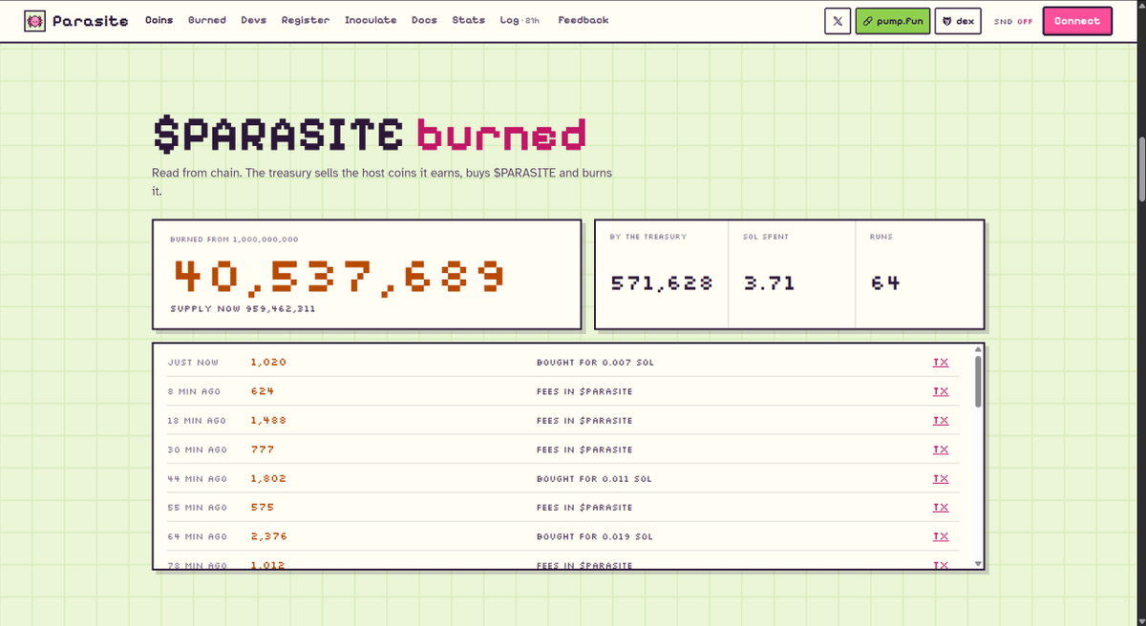Click the "30 MIN AGO" timestamp
The height and width of the screenshot is (626, 1146).
click(x=198, y=449)
